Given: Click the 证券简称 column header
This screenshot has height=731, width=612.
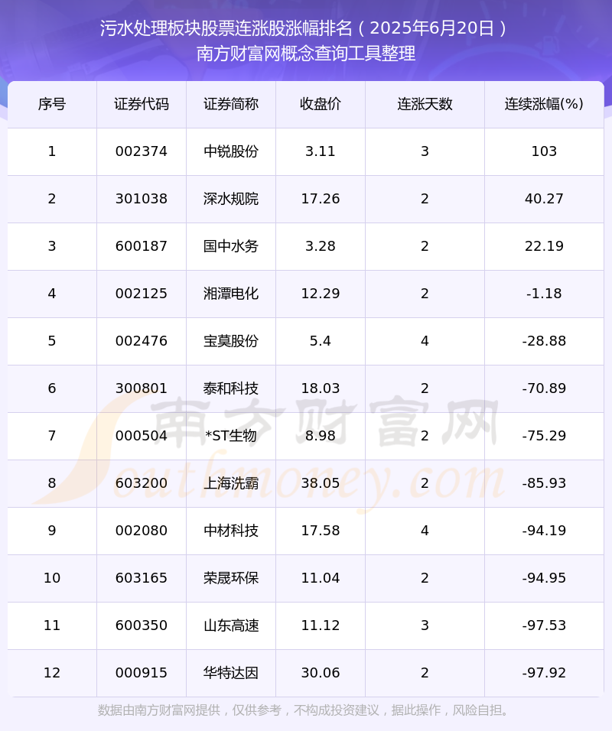Looking at the screenshot, I should pos(231,104).
